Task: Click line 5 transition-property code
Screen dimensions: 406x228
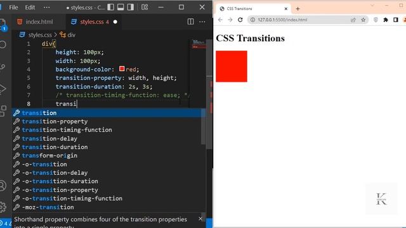Action: click(x=116, y=78)
